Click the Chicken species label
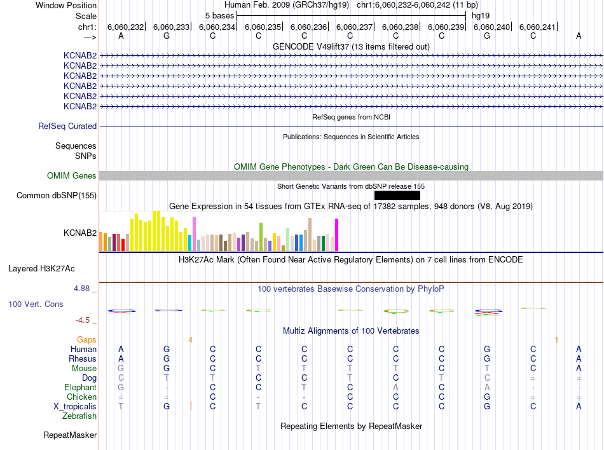The width and height of the screenshot is (604, 450). [81, 397]
